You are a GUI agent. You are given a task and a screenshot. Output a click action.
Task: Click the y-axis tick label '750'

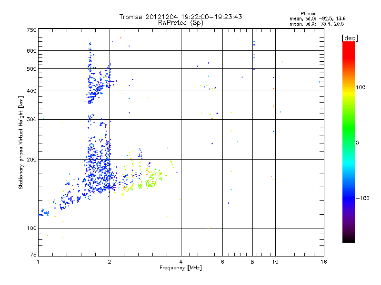[x=31, y=30]
